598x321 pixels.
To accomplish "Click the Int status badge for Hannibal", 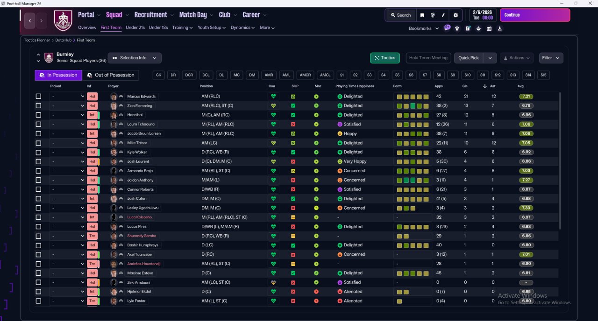I will coord(93,115).
